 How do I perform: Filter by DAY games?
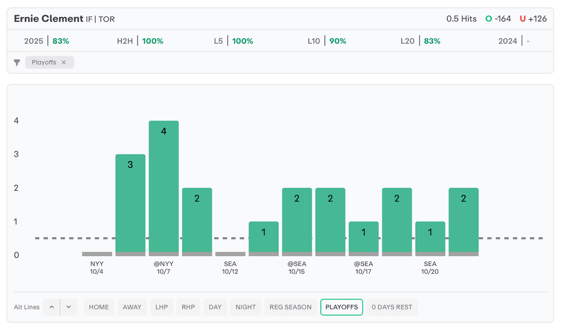215,307
